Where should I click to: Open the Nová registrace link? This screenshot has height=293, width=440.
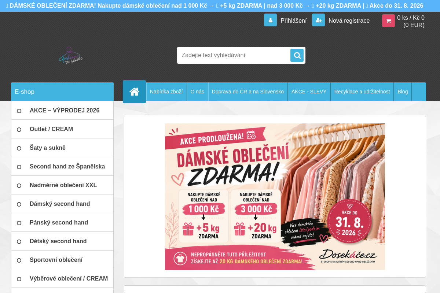(349, 21)
